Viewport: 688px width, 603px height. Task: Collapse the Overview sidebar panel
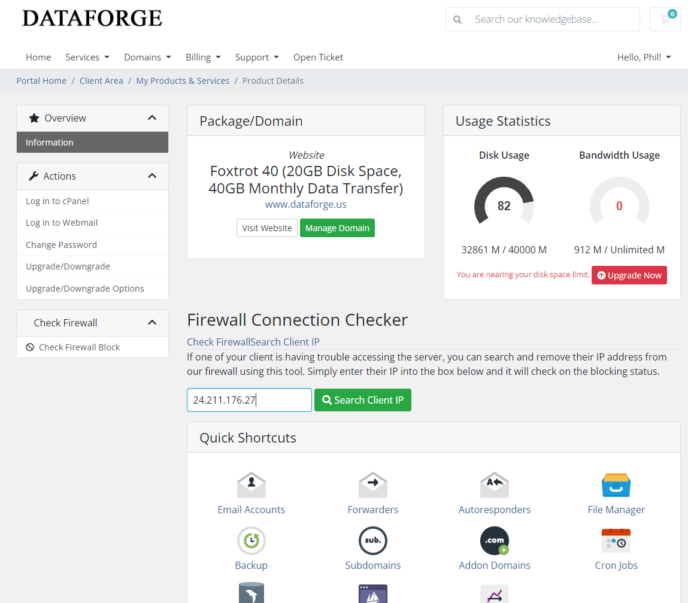click(152, 118)
